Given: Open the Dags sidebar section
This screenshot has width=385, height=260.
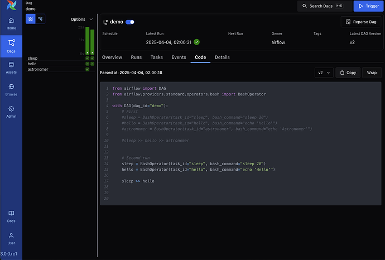Looking at the screenshot, I should pos(11,46).
